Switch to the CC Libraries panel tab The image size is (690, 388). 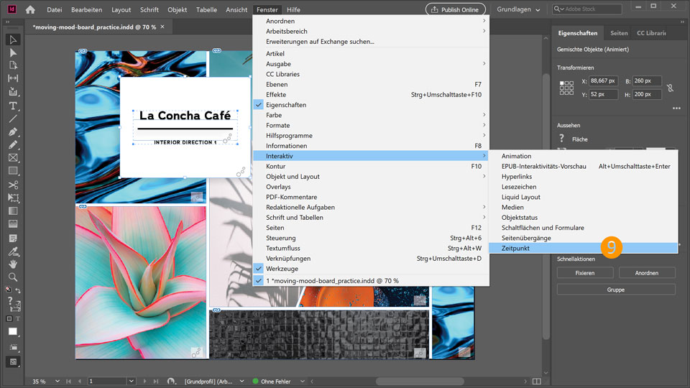(x=651, y=33)
